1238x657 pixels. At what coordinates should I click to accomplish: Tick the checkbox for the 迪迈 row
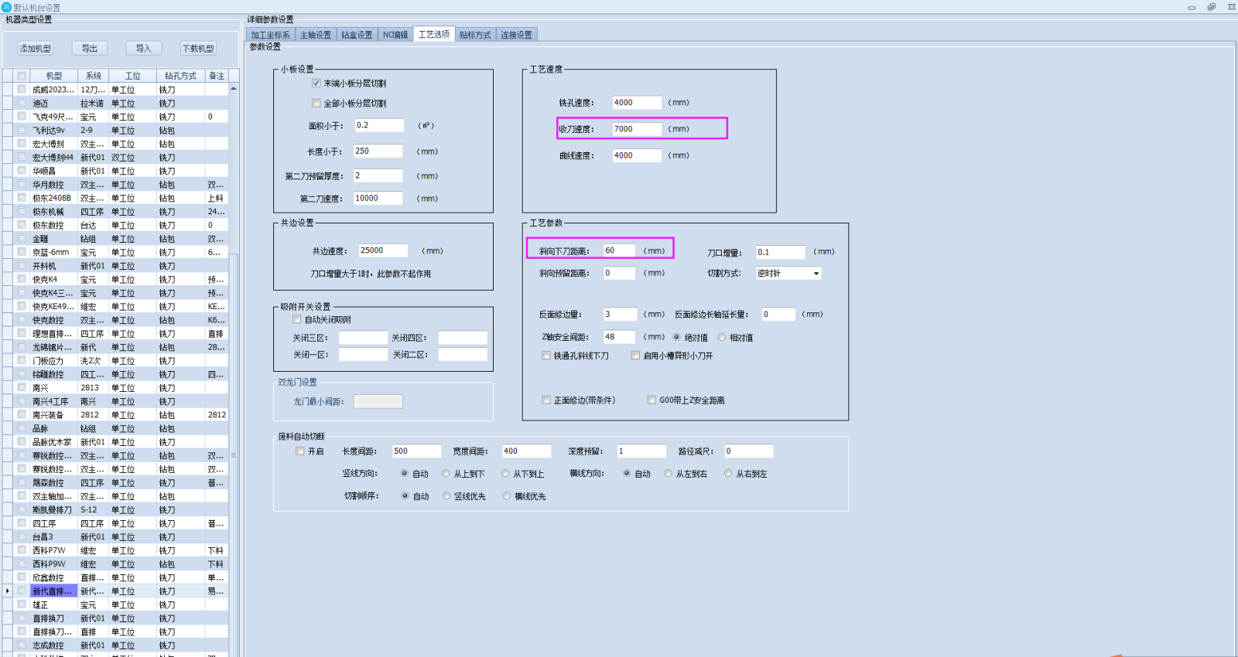pyautogui.click(x=22, y=103)
